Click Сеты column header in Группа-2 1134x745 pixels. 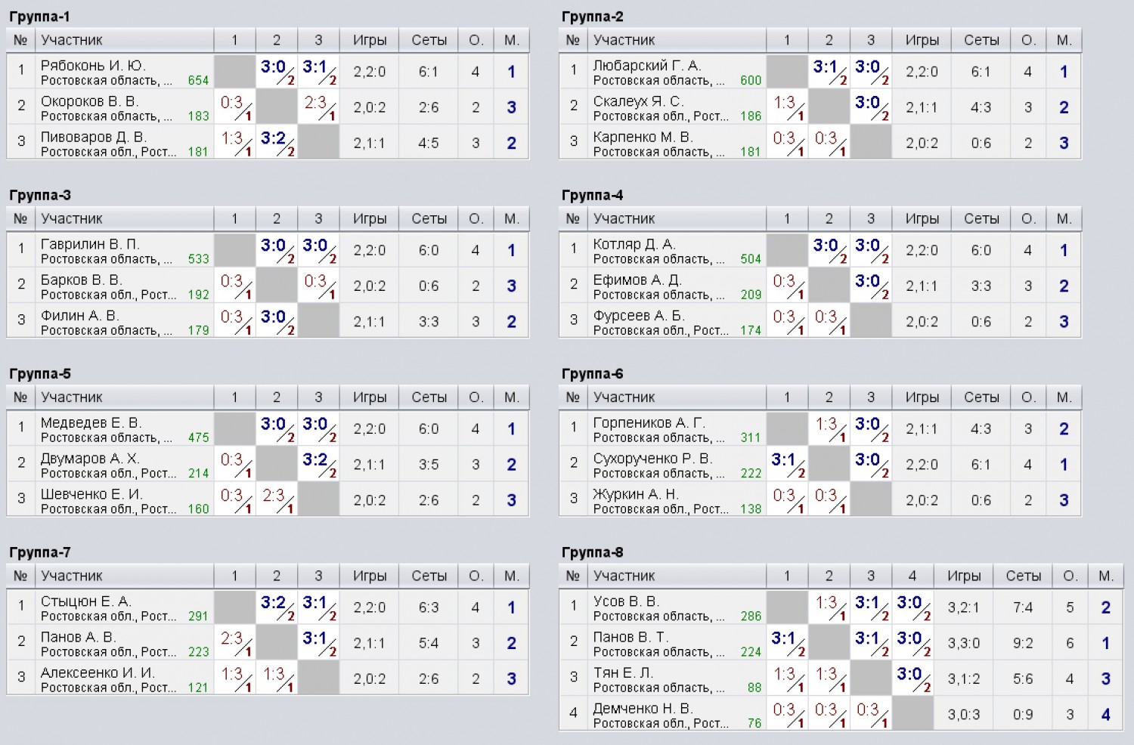click(981, 40)
